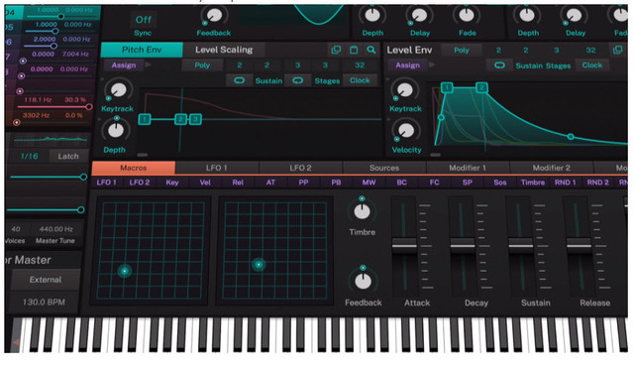This screenshot has width=634, height=372.
Task: Click the left XY pad cursor dot
Action: tap(125, 271)
